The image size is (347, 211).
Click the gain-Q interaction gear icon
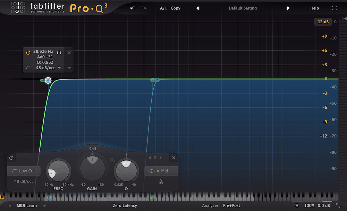click(112, 159)
